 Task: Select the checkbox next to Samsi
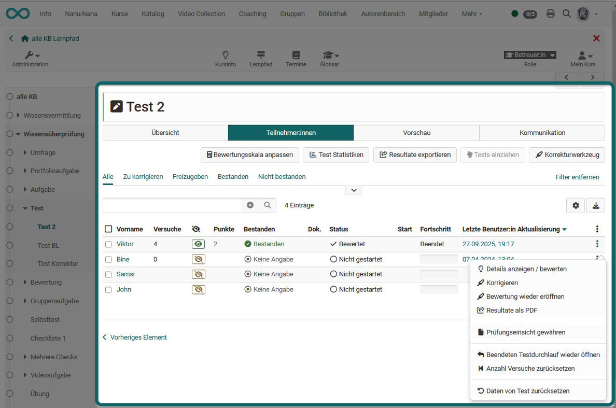(109, 274)
